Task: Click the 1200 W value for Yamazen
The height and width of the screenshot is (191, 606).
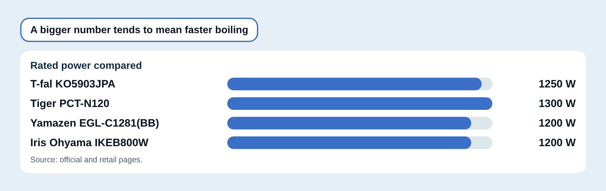Action: tap(557, 123)
